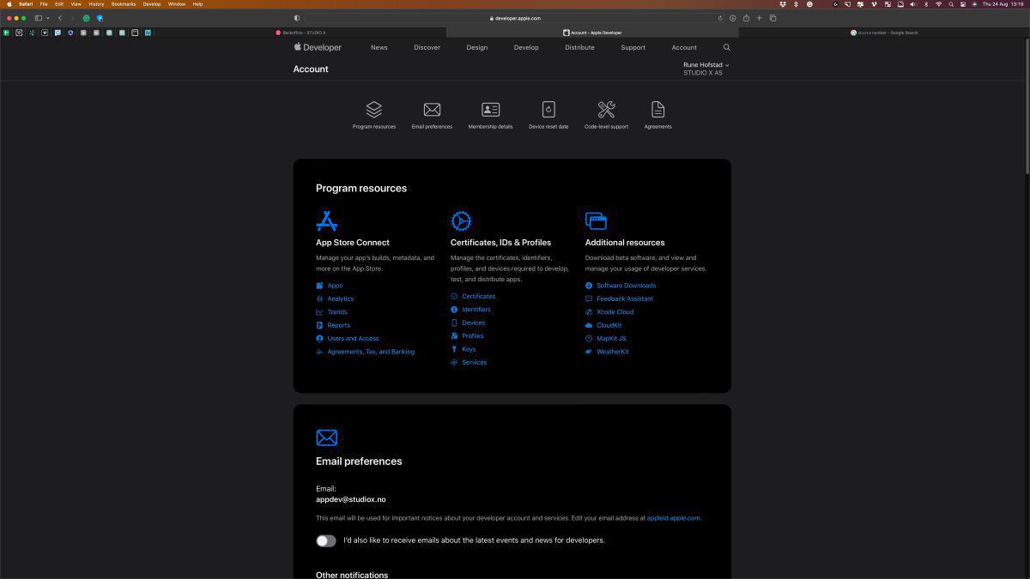The width and height of the screenshot is (1030, 579).
Task: Open search with the magnifying glass icon
Action: click(x=726, y=47)
